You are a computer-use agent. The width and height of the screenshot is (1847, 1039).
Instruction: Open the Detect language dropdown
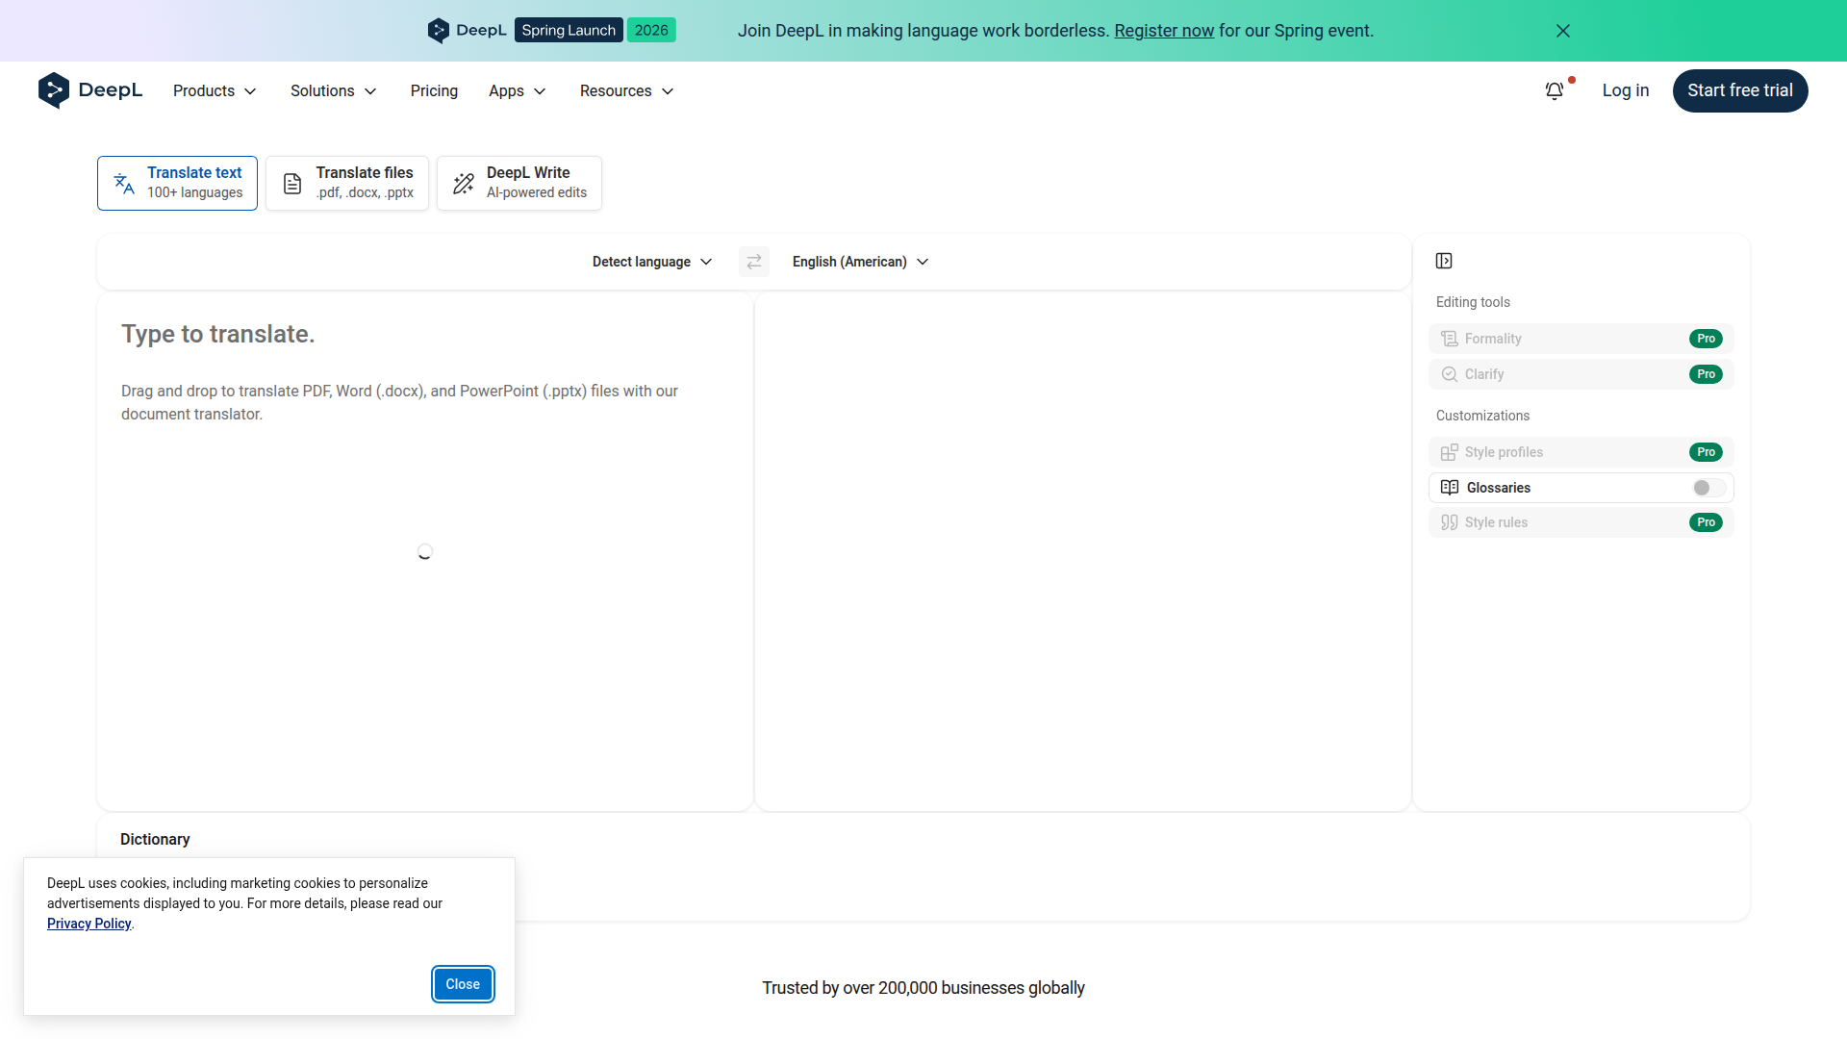(x=652, y=262)
